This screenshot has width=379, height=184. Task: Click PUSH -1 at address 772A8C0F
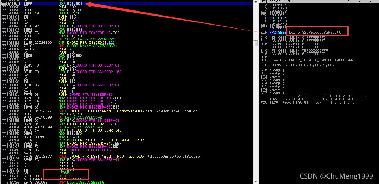(66, 153)
